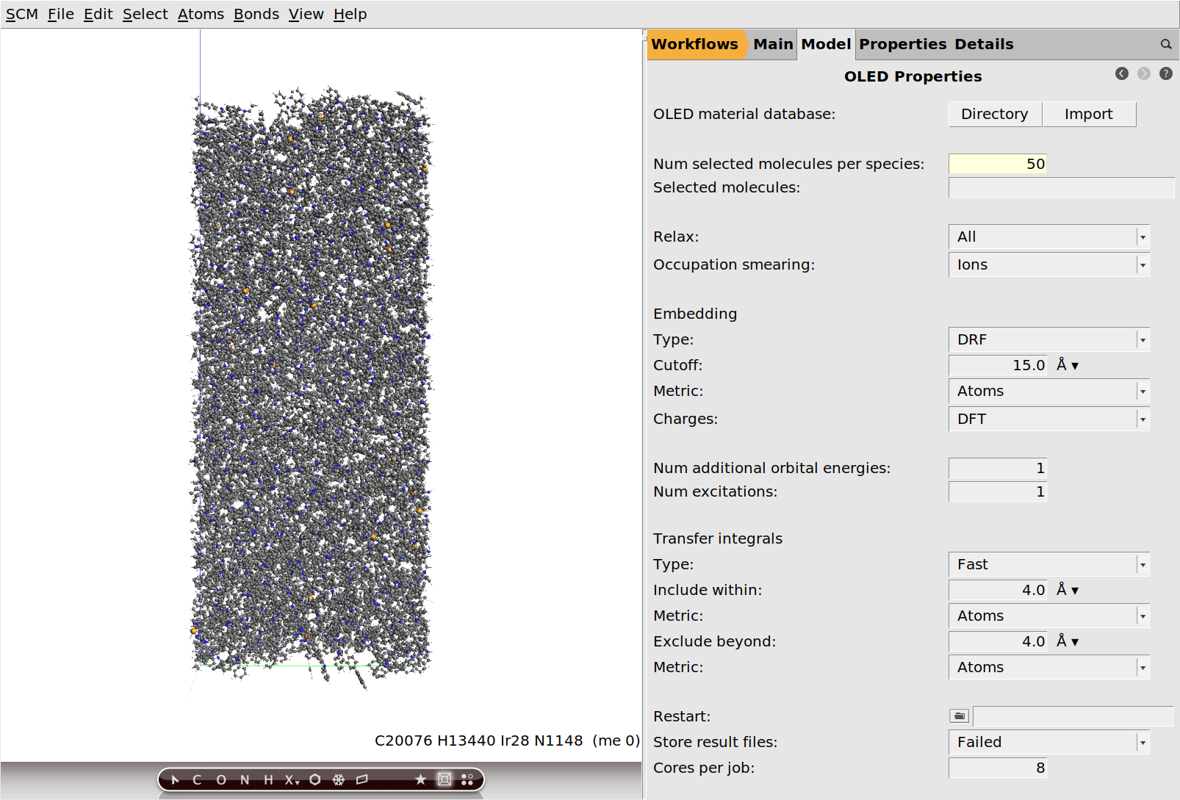Click the star icon in toolbar
1180x800 pixels.
[420, 779]
